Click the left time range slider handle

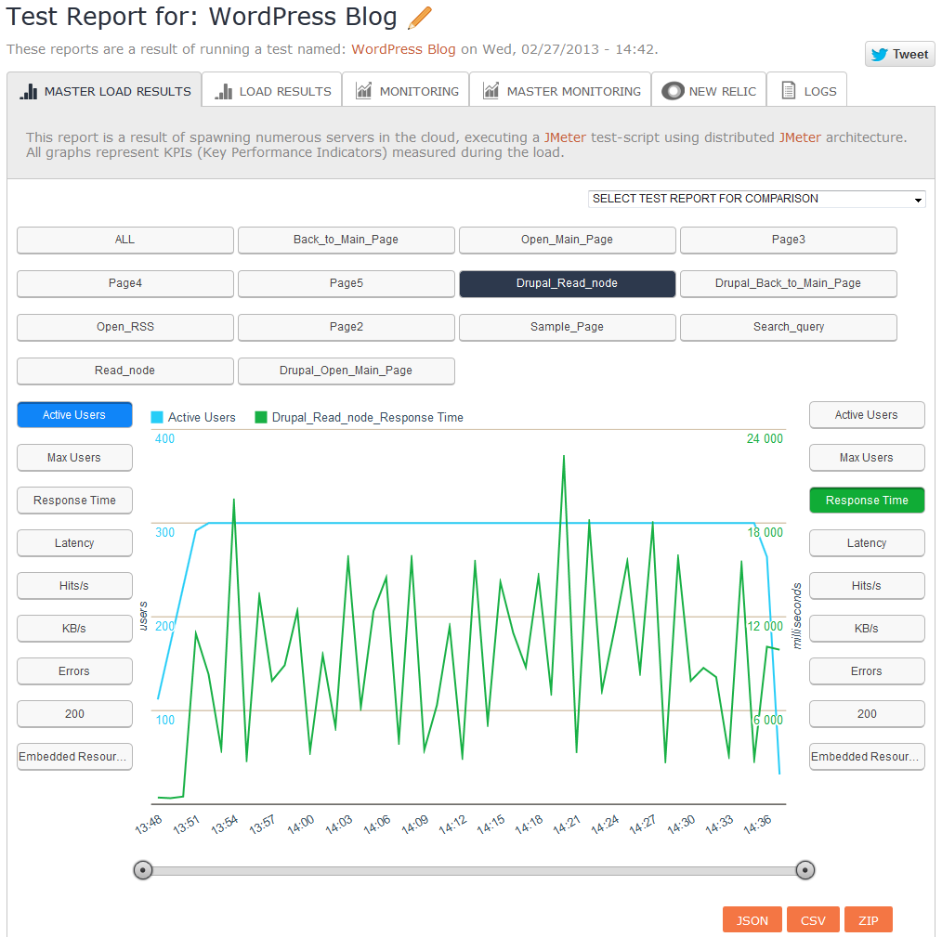point(143,870)
